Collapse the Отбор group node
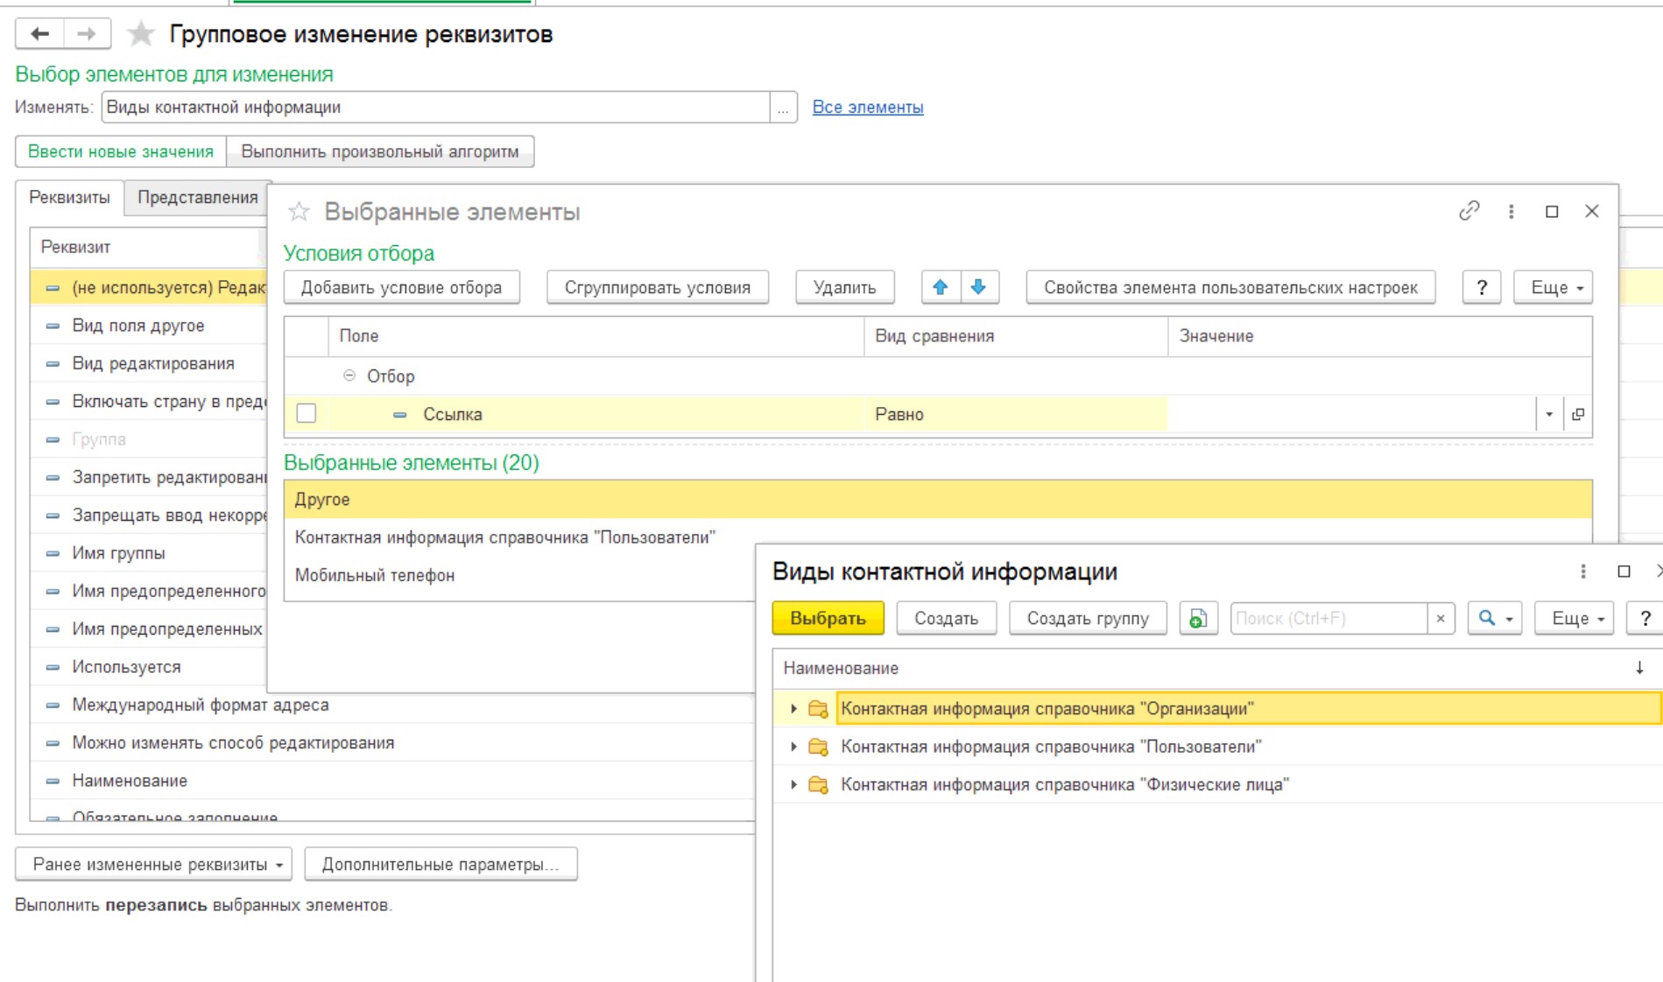 click(x=349, y=375)
